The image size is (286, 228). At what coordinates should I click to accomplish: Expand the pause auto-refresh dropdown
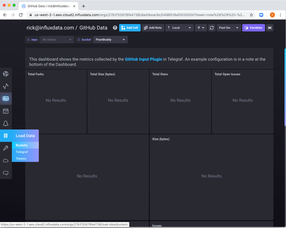[201, 28]
